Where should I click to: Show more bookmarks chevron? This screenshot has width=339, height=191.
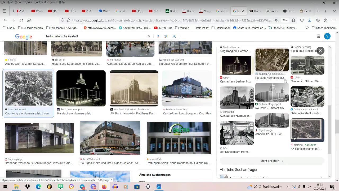pos(307,28)
